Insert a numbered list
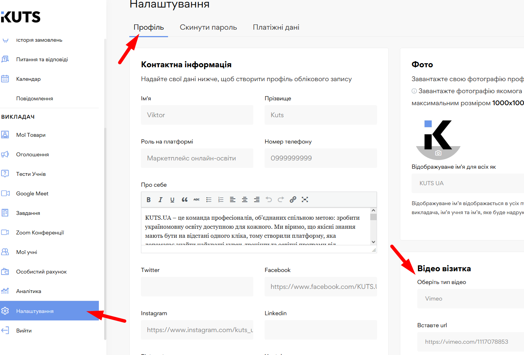The width and height of the screenshot is (524, 355). [221, 200]
